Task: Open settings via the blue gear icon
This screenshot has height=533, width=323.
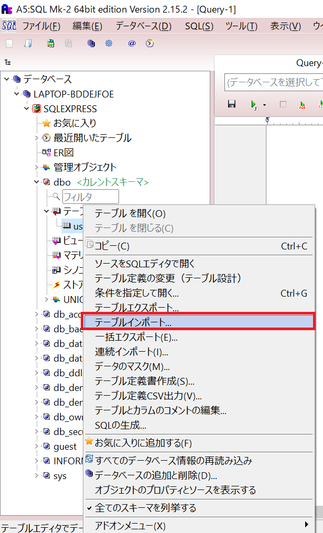Action: [109, 43]
